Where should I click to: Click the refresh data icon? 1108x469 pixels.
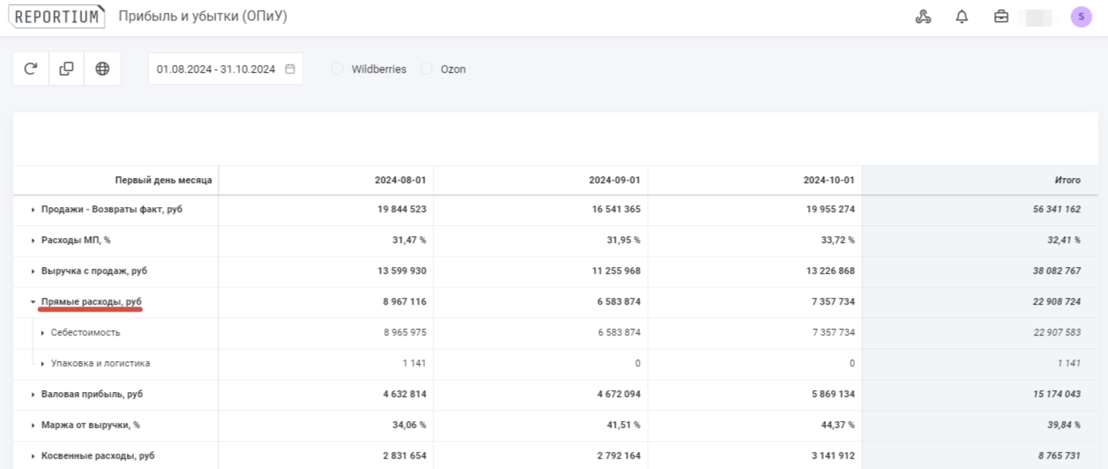click(31, 69)
